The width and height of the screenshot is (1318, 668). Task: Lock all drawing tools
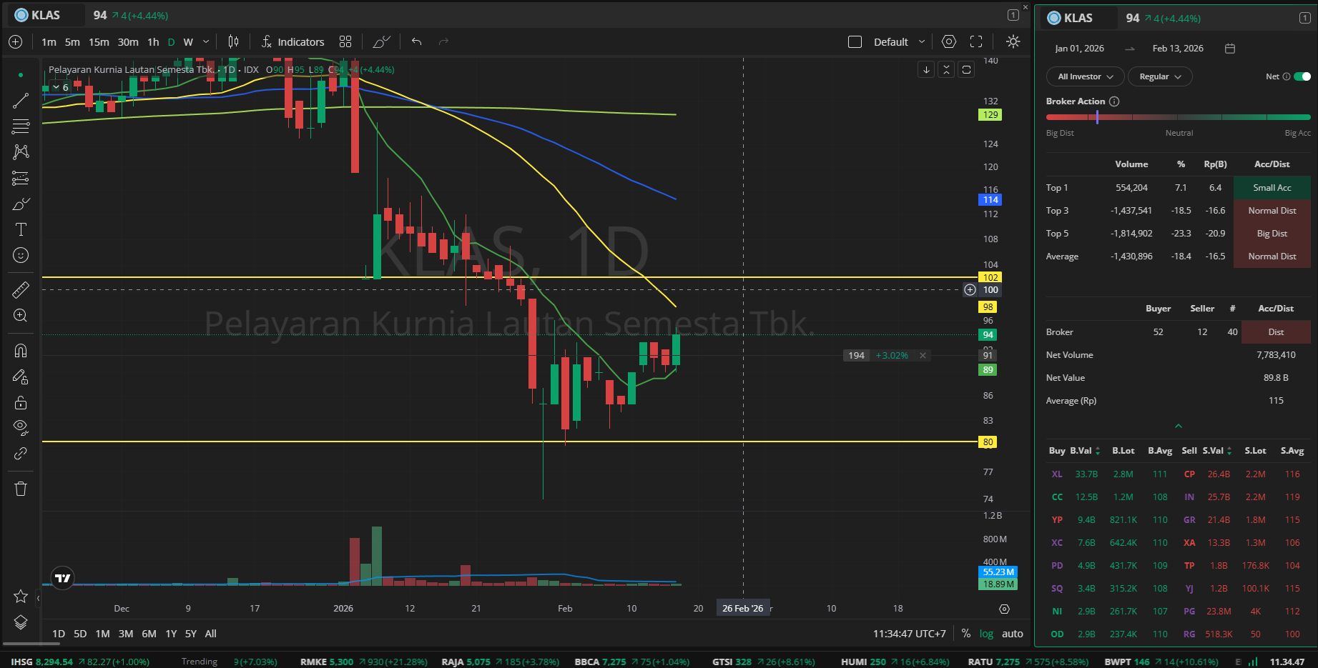(21, 402)
